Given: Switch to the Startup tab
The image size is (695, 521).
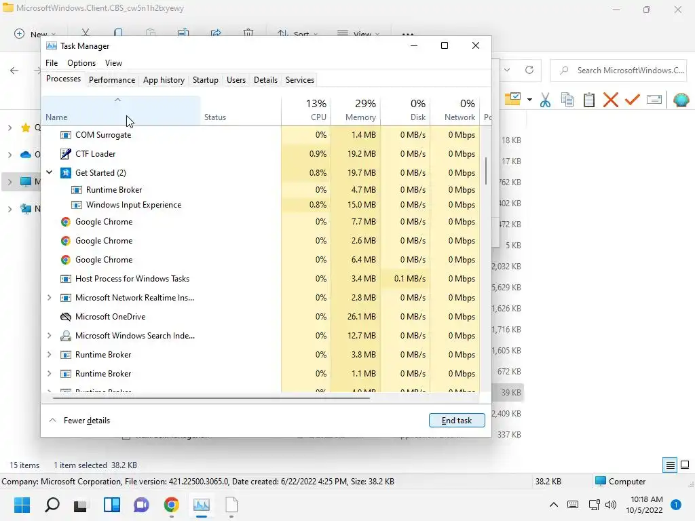Looking at the screenshot, I should tap(205, 80).
